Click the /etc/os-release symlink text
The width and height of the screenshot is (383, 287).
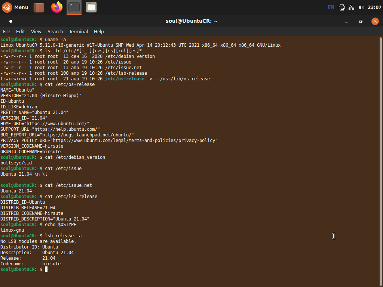tap(125, 79)
